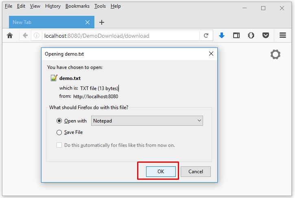Image resolution: width=295 pixels, height=198 pixels.
Task: Open the Tools menu
Action: [x=100, y=6]
